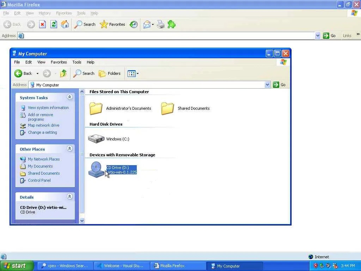The height and width of the screenshot is (271, 361).
Task: Open Control Panel link
Action: (39, 180)
